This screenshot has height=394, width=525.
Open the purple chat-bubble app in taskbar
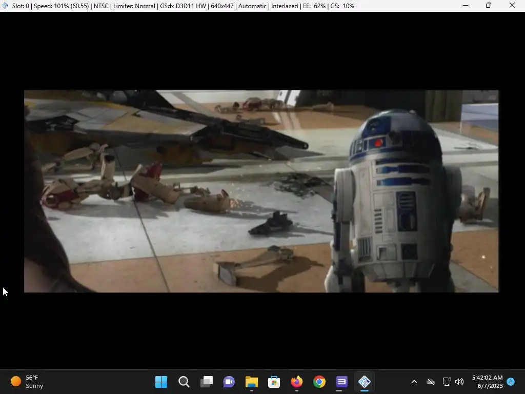pyautogui.click(x=342, y=382)
